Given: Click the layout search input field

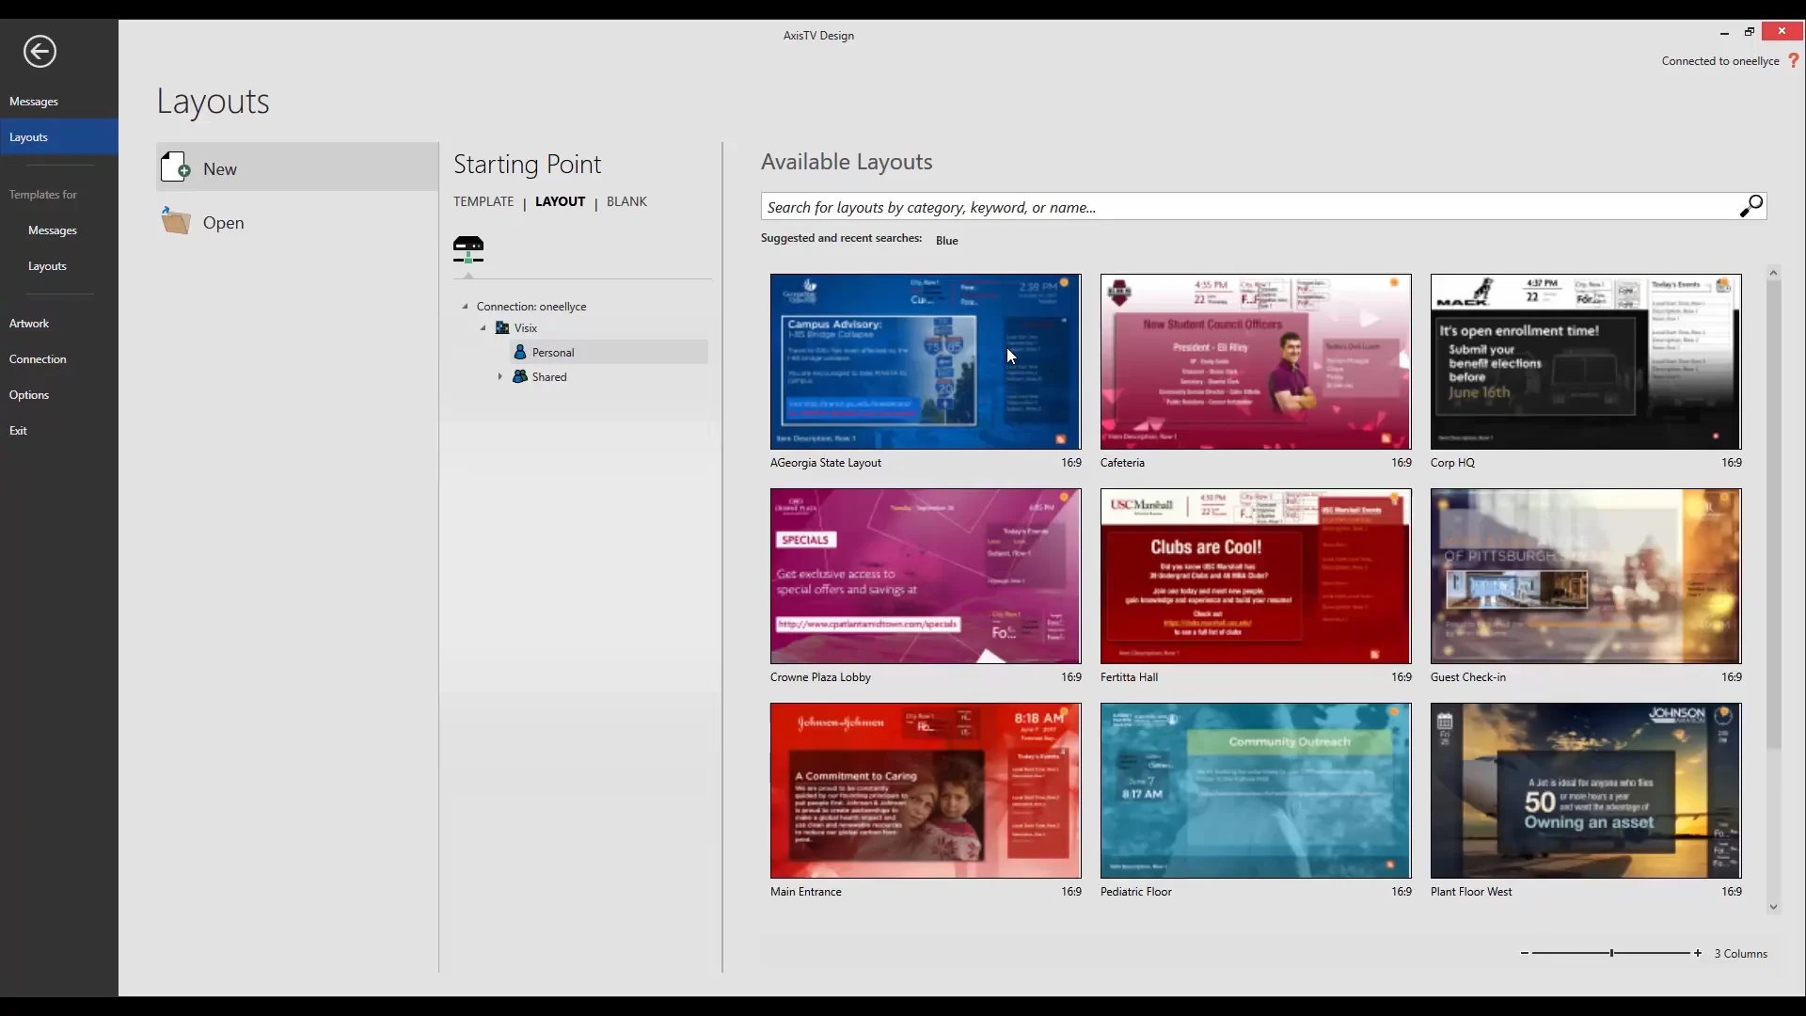Looking at the screenshot, I should [1242, 207].
